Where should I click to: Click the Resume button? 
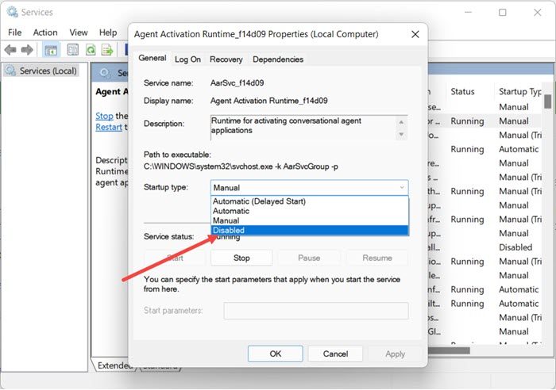tap(377, 258)
